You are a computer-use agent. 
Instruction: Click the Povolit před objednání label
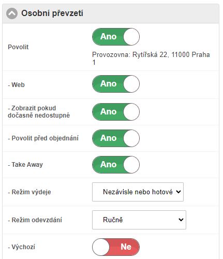43,138
